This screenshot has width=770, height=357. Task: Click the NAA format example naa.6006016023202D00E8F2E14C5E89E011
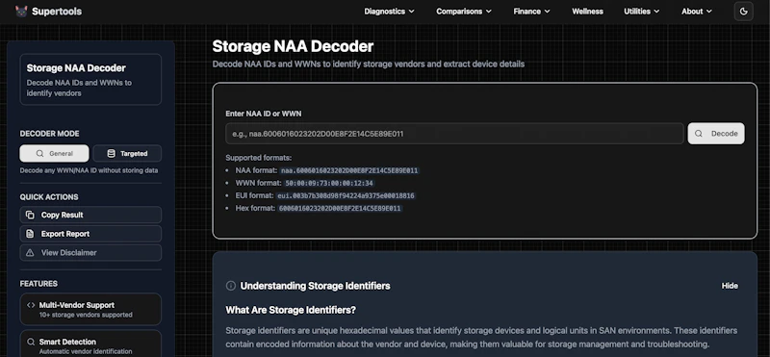click(x=349, y=171)
